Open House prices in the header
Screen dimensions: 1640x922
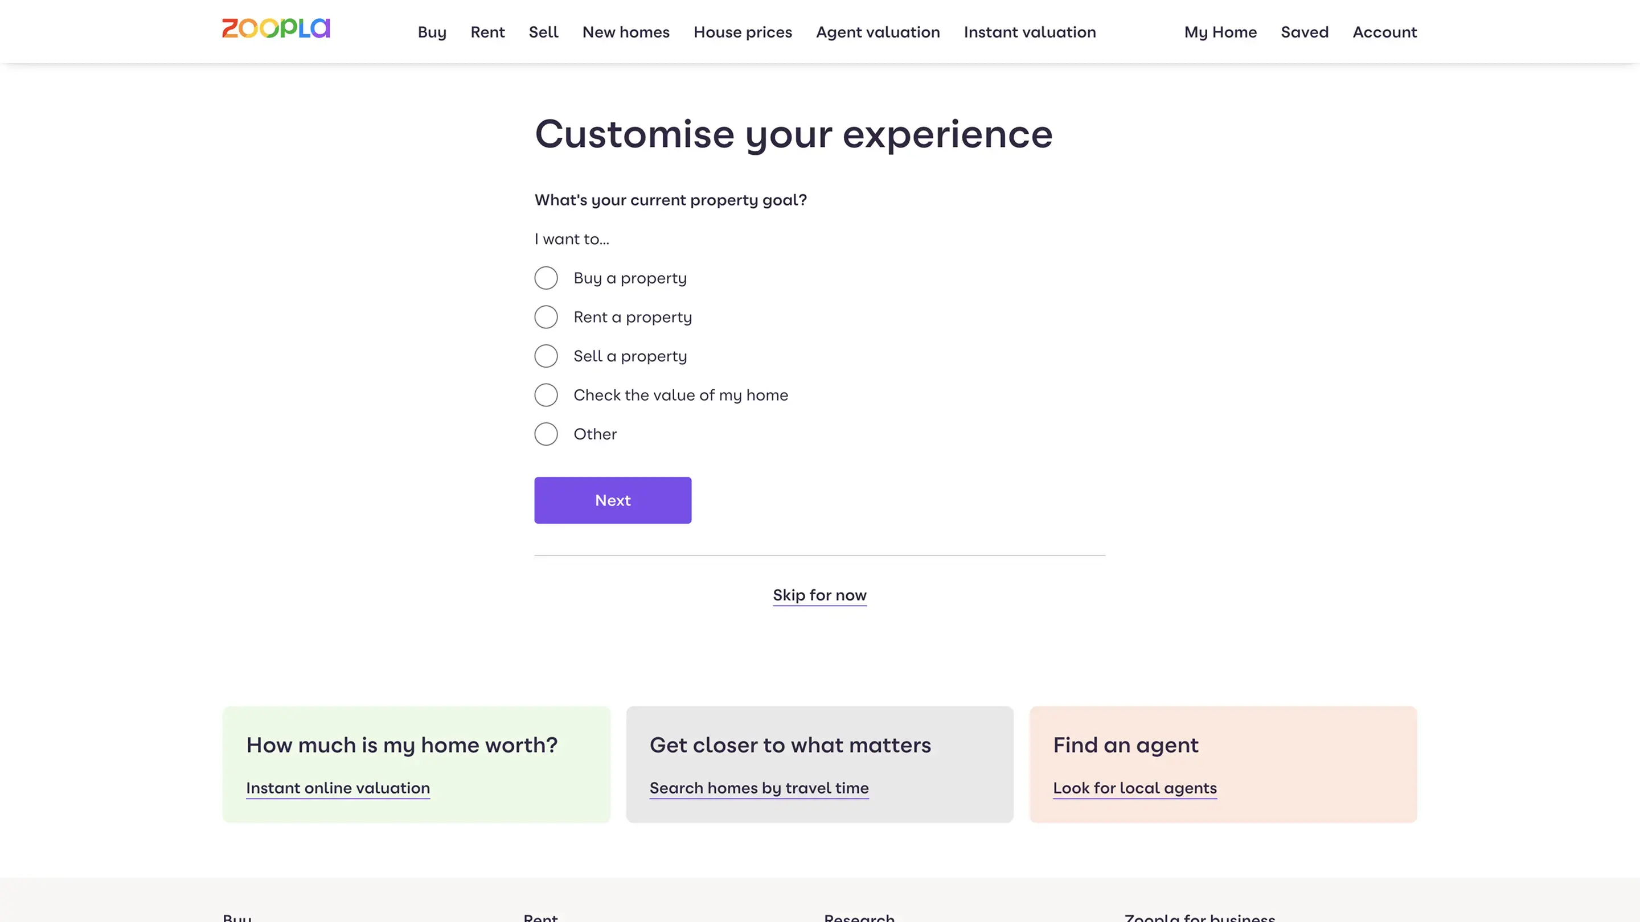tap(743, 32)
